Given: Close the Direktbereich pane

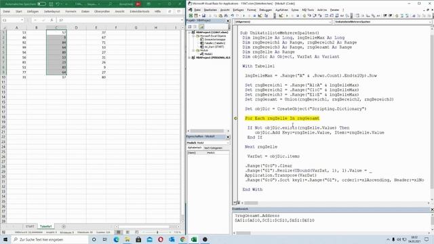Looking at the screenshot, I should pos(432,209).
